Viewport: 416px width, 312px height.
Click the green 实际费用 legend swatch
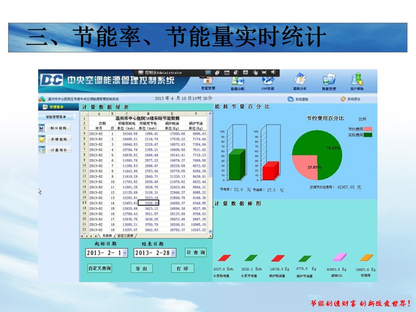(368, 135)
